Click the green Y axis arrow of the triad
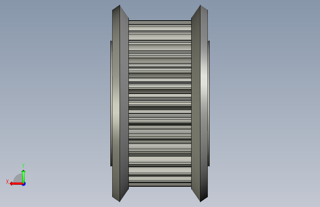The height and width of the screenshot is (207, 320). [24, 176]
